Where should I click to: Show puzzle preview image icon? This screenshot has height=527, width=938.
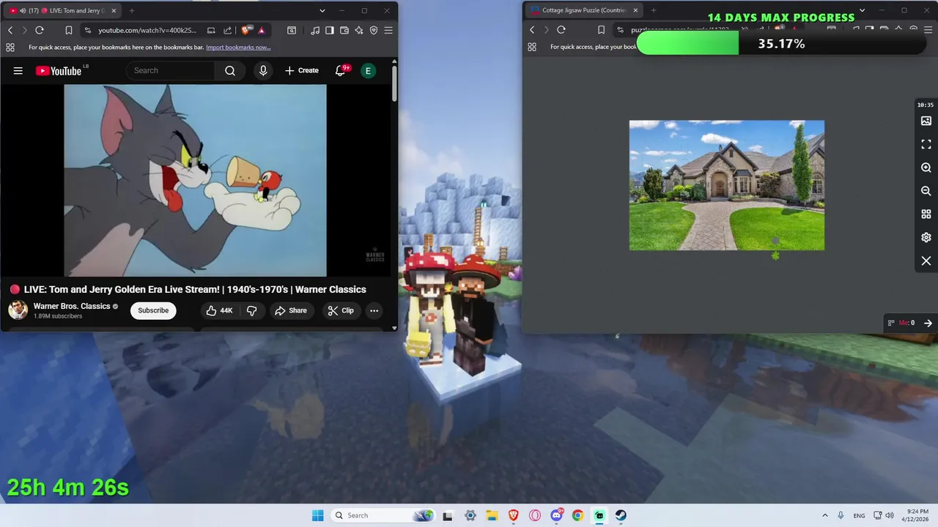coord(926,121)
